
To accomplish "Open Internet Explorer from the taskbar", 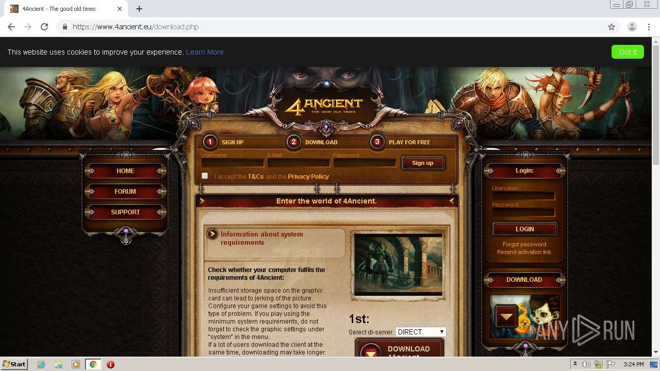I will pos(41,364).
